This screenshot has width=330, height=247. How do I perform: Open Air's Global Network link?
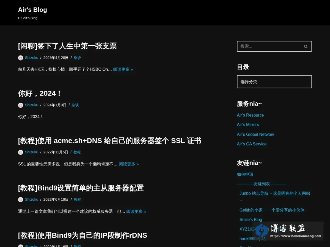pyautogui.click(x=255, y=134)
